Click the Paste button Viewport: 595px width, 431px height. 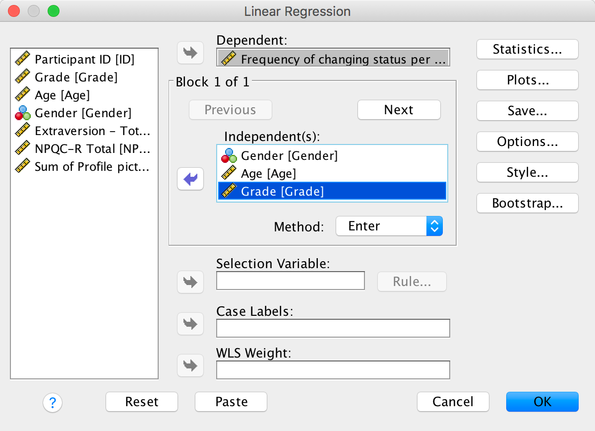point(231,402)
